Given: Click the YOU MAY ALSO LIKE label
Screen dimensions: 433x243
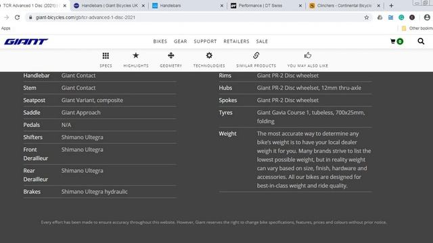Looking at the screenshot, I should 308,65.
